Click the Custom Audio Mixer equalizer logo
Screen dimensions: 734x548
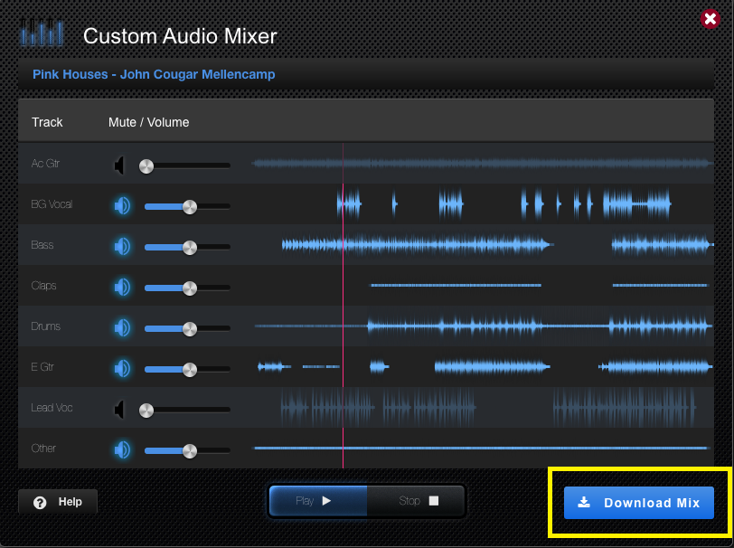click(42, 33)
